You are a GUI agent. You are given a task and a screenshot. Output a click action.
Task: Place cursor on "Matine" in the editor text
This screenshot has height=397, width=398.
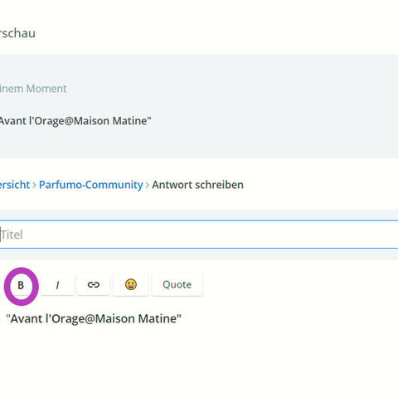click(158, 318)
